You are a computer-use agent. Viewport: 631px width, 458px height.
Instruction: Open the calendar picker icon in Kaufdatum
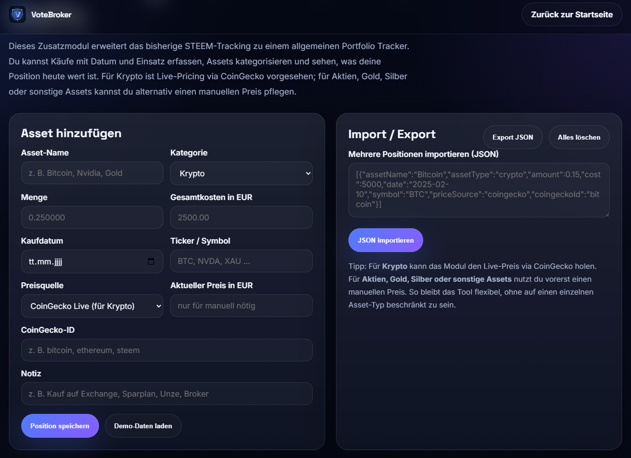click(151, 261)
